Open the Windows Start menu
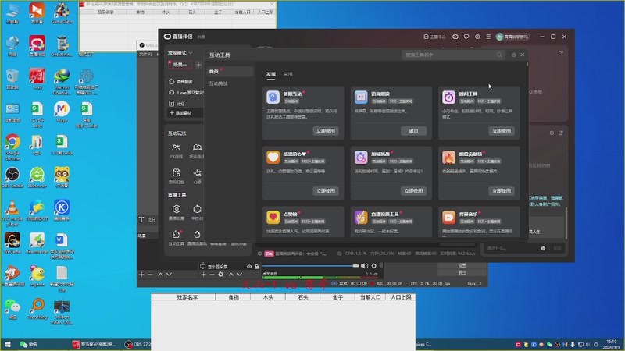Screen dimensions: 625x351 [x=7, y=344]
